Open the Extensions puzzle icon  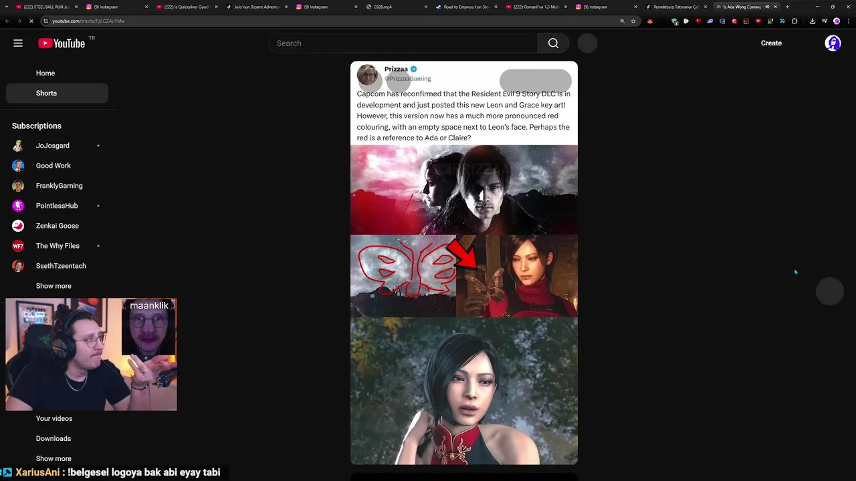794,21
